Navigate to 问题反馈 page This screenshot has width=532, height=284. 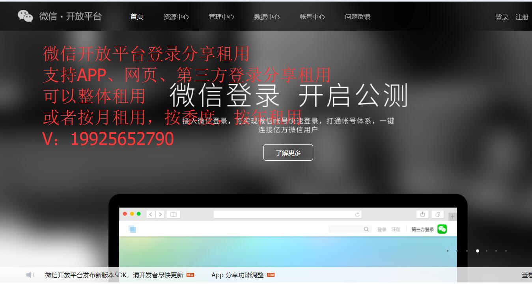[x=357, y=17]
